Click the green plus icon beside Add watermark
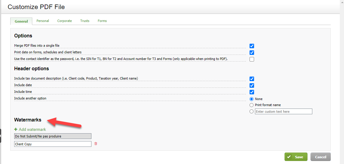This screenshot has height=164, width=344. (16, 129)
